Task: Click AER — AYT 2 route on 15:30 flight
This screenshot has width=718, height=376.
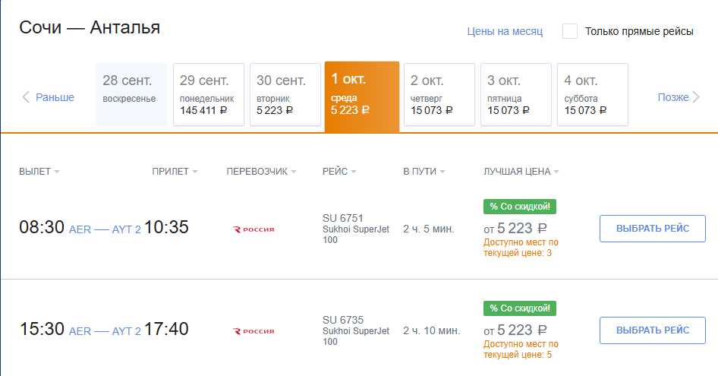Action: (x=105, y=331)
